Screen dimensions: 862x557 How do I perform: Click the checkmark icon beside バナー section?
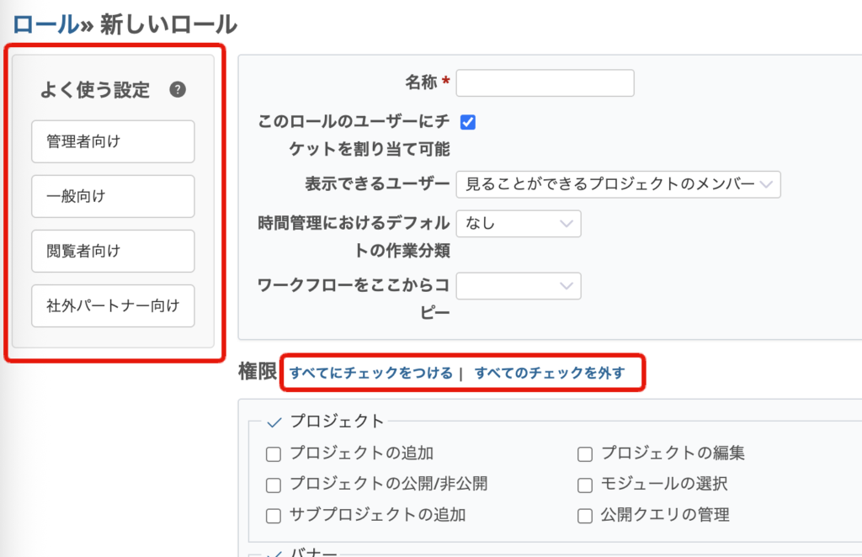(274, 551)
